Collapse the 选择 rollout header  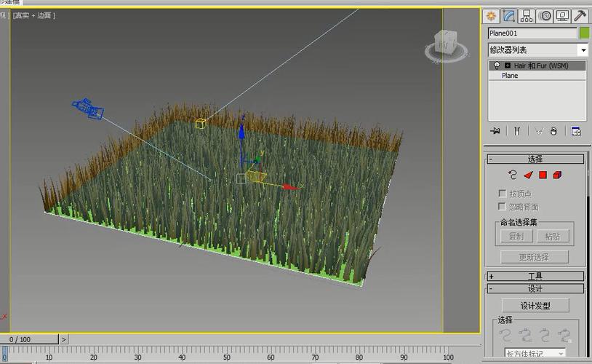click(535, 159)
